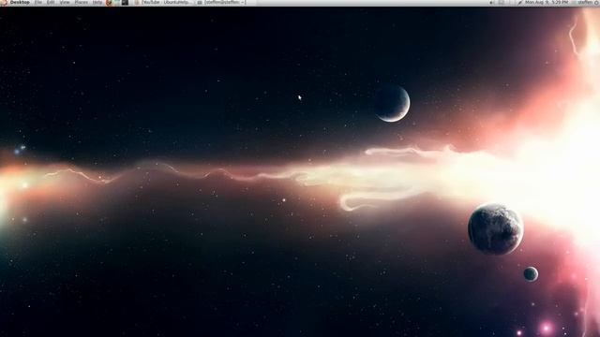Open the steffen user menu
600x337 pixels.
pos(585,2)
